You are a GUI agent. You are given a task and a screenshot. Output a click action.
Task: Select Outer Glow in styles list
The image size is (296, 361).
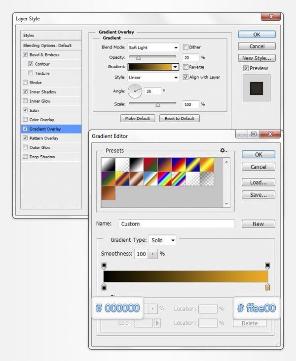tap(51, 147)
